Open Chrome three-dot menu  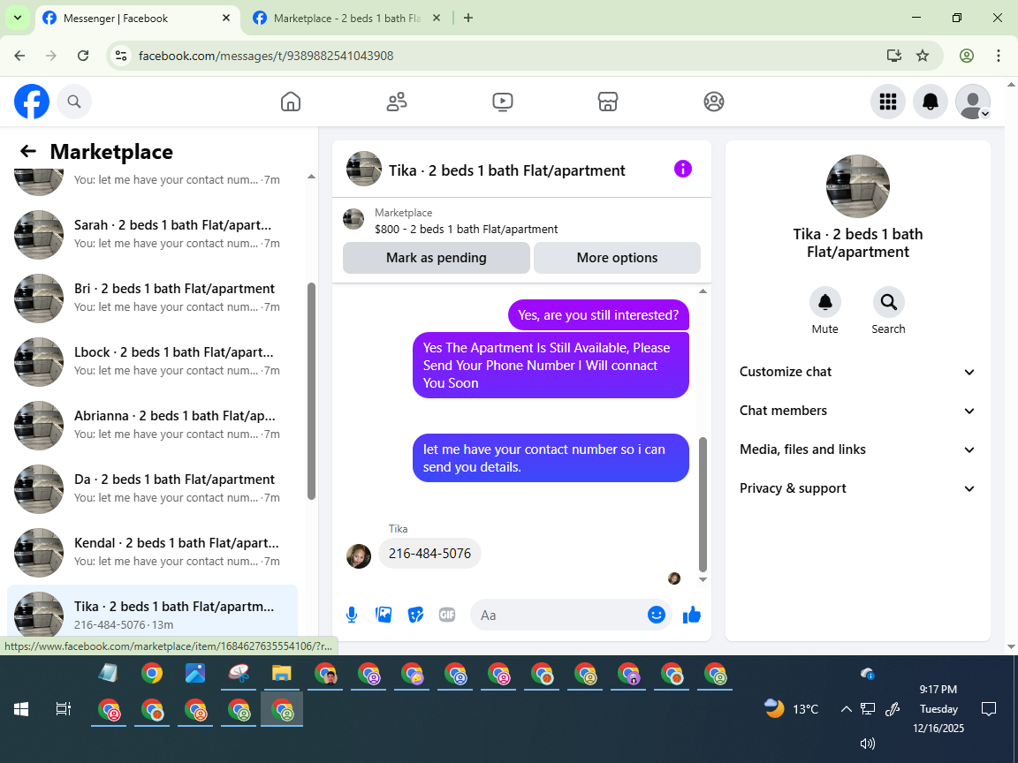pyautogui.click(x=999, y=56)
